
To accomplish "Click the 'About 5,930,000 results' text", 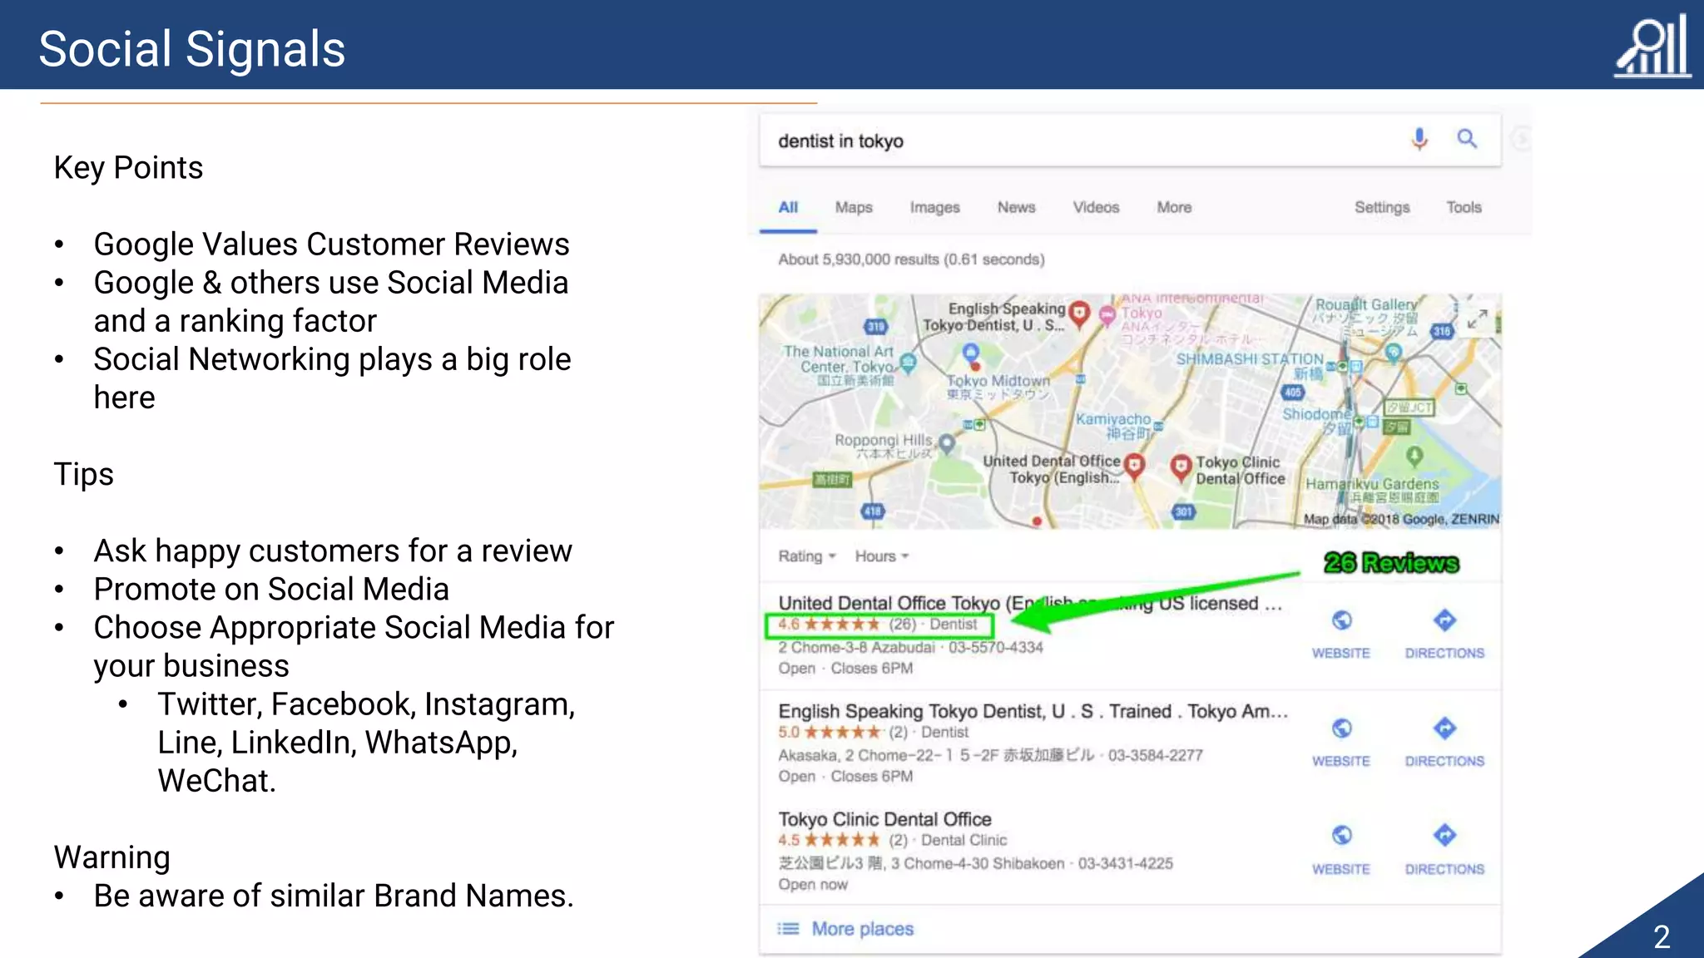I will tap(911, 259).
